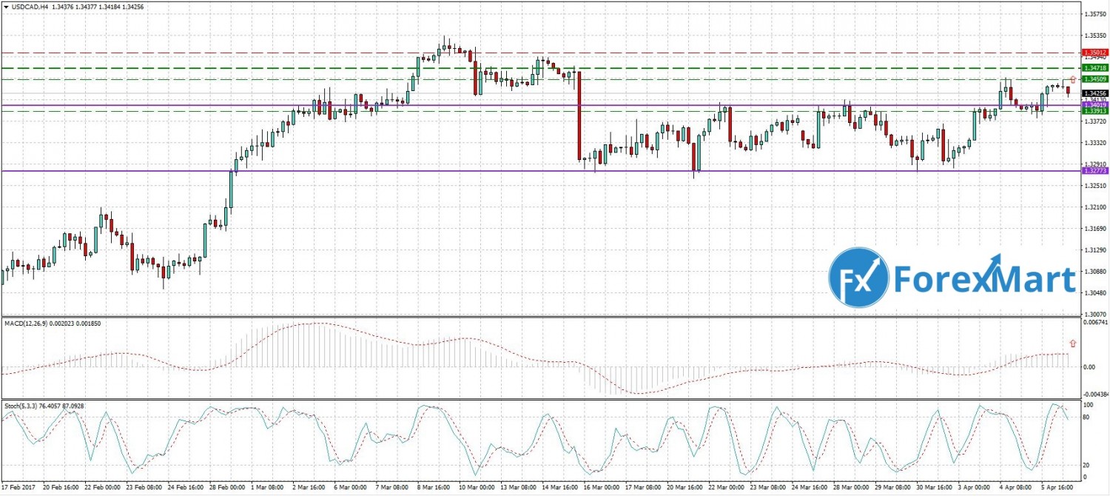Click the 17 Feb 2017 date on time axis
Screen dimensions: 1110x496
pyautogui.click(x=20, y=489)
